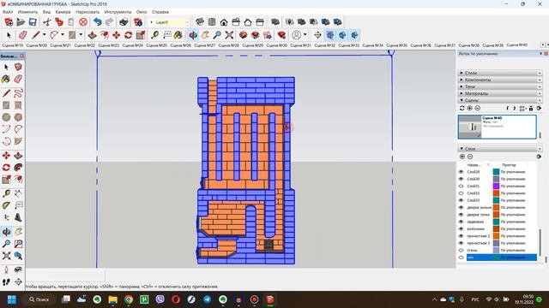
Task: Open Windows taskbar search Поиск
Action: [39, 299]
